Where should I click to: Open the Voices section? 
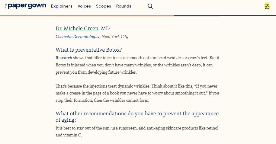[84, 6]
